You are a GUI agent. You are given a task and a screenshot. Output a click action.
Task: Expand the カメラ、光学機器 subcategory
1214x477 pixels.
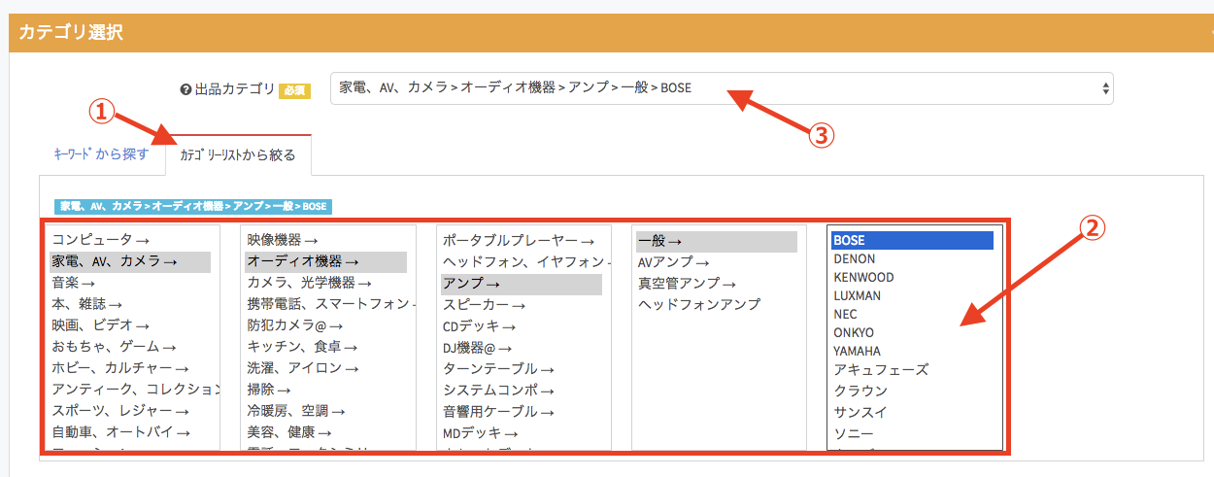point(310,282)
